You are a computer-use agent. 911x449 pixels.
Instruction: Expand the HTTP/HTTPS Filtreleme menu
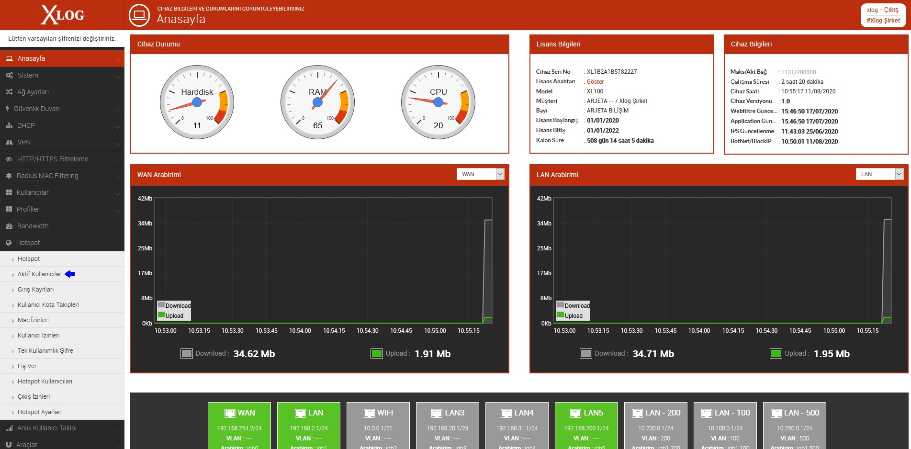click(62, 159)
